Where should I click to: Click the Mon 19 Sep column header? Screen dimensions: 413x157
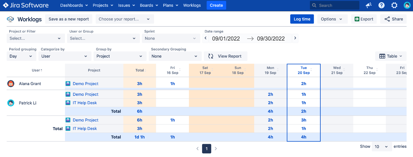tap(270, 70)
